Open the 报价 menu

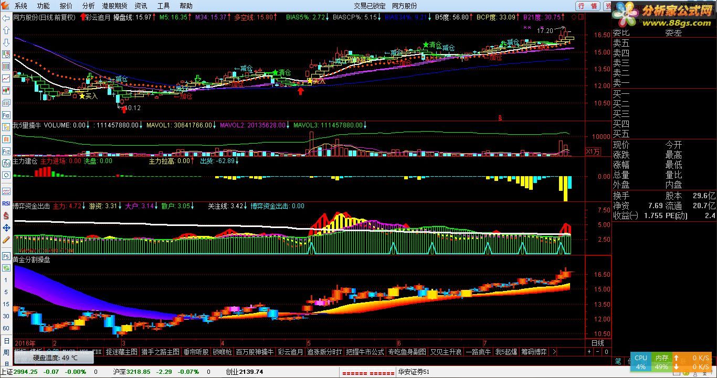point(66,6)
